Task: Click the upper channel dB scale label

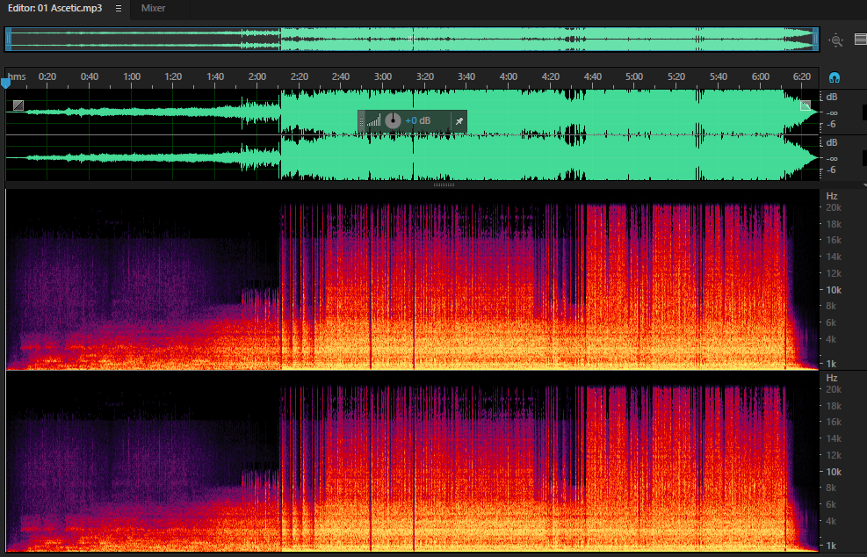Action: point(832,97)
